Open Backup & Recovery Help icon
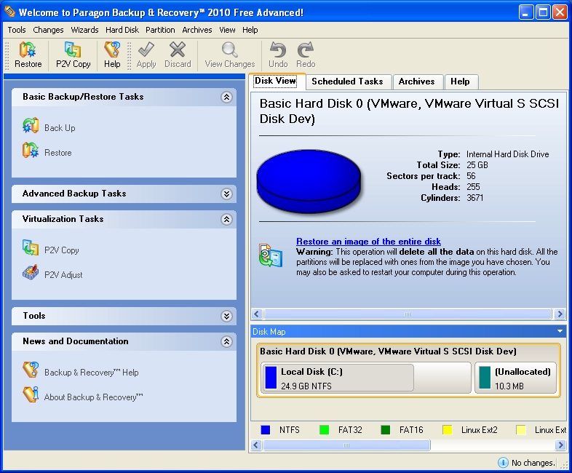The image size is (572, 473). 31,371
